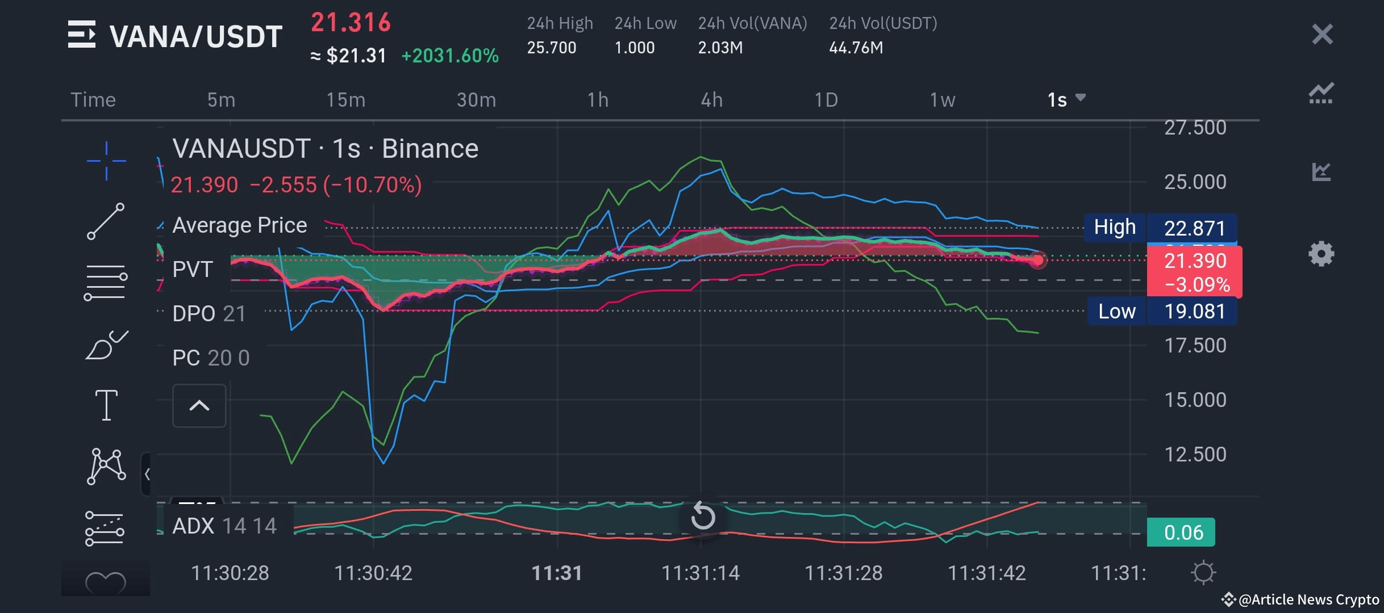Select the brush drawing tool
Image resolution: width=1384 pixels, height=613 pixels.
pyautogui.click(x=105, y=345)
